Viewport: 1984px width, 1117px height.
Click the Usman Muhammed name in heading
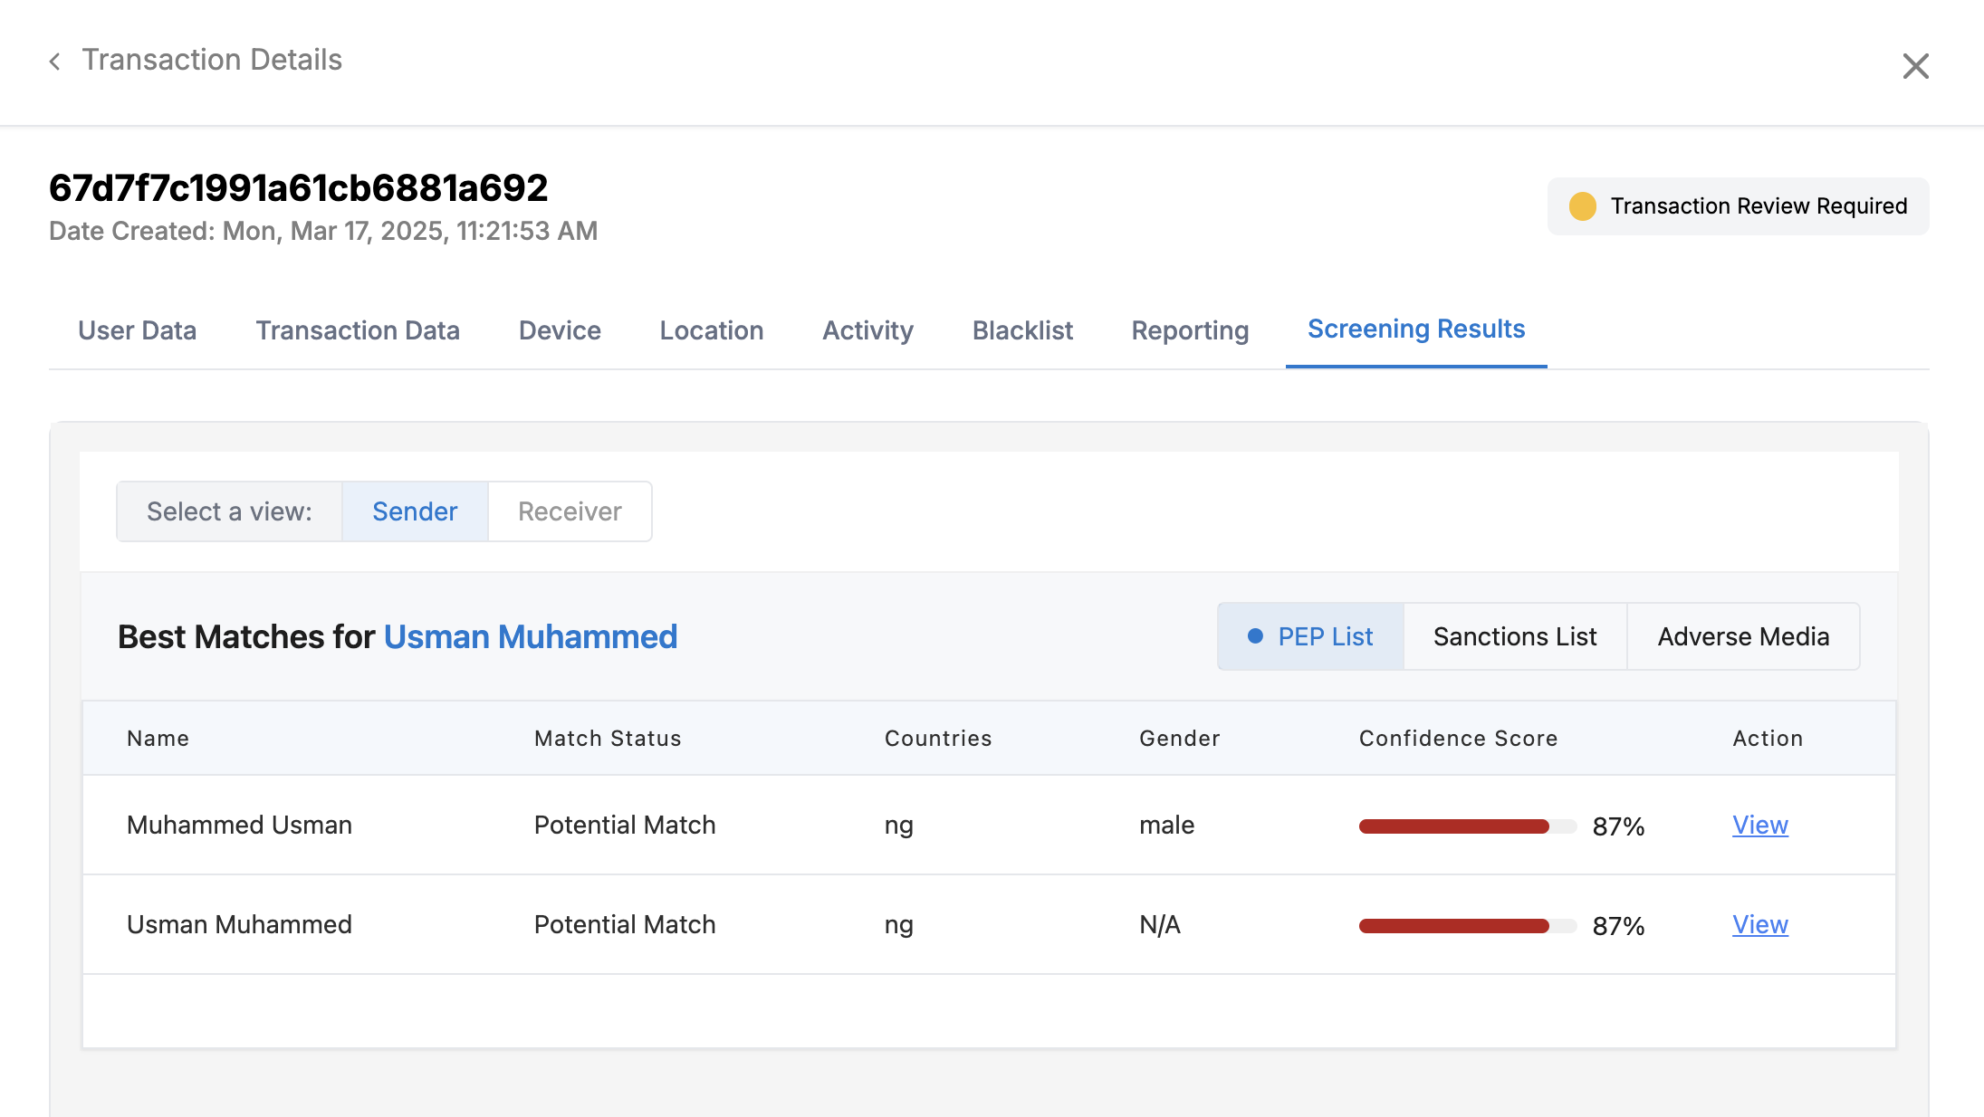tap(530, 636)
